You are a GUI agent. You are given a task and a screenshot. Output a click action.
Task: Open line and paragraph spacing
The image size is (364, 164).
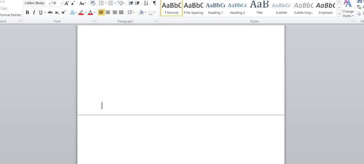[131, 12]
